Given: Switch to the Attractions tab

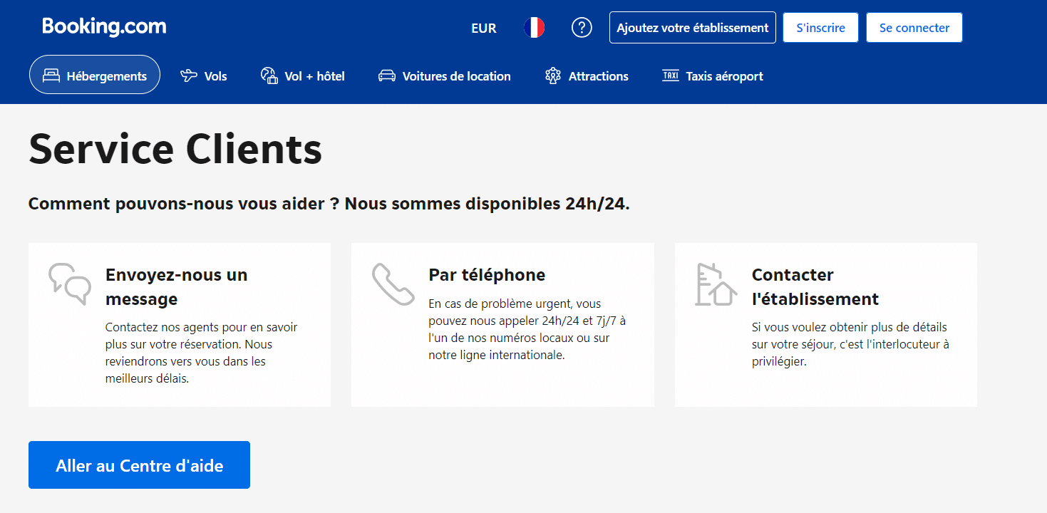Looking at the screenshot, I should (x=587, y=76).
